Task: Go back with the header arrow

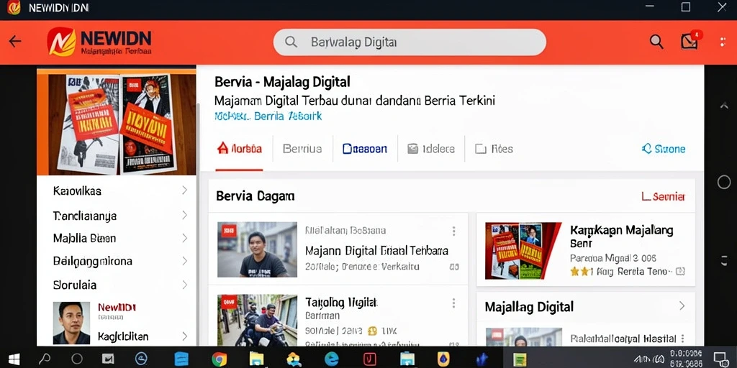Action: 15,42
